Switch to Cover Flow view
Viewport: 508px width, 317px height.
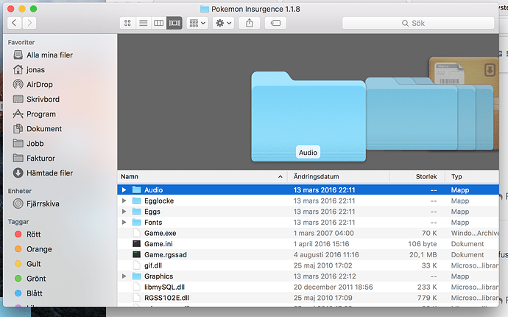click(174, 23)
